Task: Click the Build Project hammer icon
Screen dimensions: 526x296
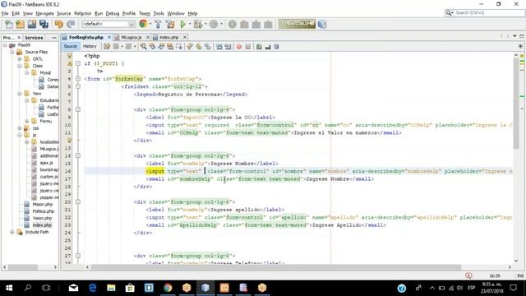Action: pyautogui.click(x=158, y=24)
